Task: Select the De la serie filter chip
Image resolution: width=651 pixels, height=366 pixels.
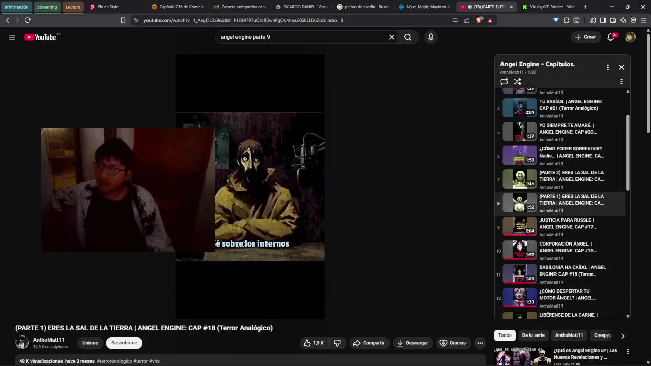Action: (x=533, y=335)
